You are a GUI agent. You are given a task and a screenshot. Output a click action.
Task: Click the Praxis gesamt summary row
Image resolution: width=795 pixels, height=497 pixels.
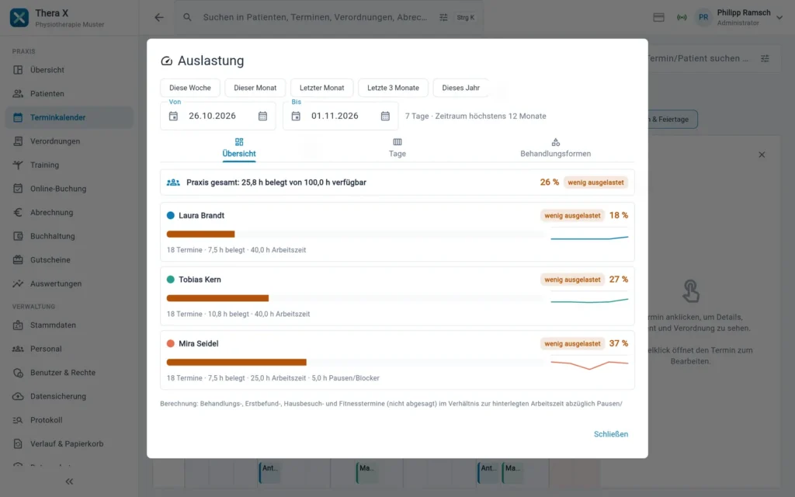397,182
